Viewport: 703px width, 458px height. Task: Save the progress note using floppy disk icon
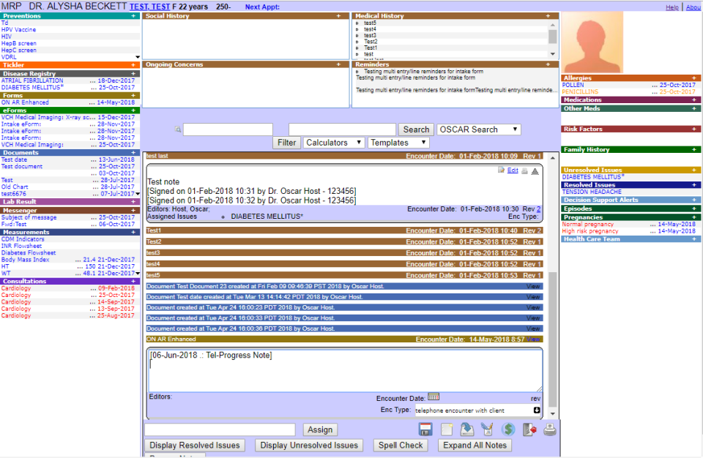[x=425, y=430]
